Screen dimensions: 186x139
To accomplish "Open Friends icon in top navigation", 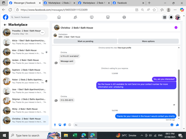I will (x=75, y=17).
